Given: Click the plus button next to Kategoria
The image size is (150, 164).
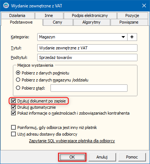Looking at the screenshot, I should (x=132, y=37).
